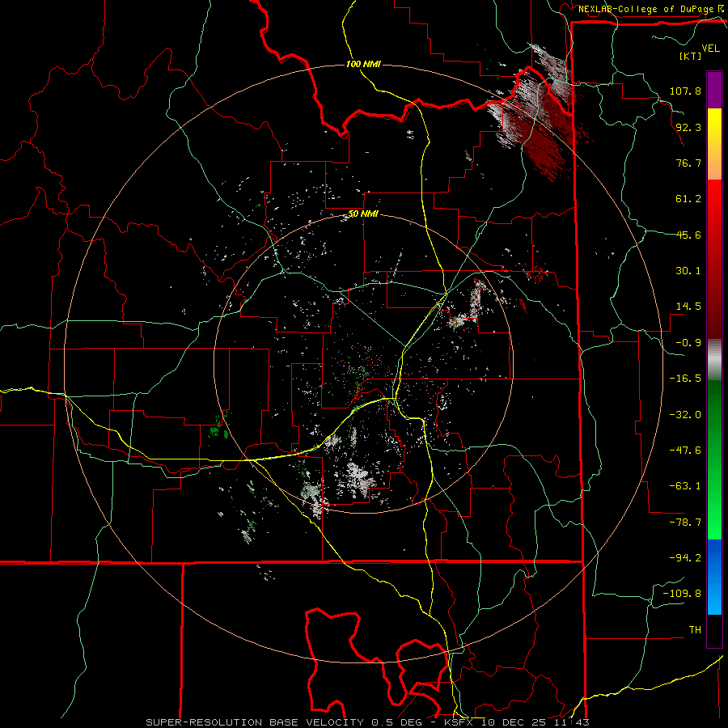The width and height of the screenshot is (728, 728).
Task: Select the 107.8 legend value
Action: pyautogui.click(x=685, y=91)
